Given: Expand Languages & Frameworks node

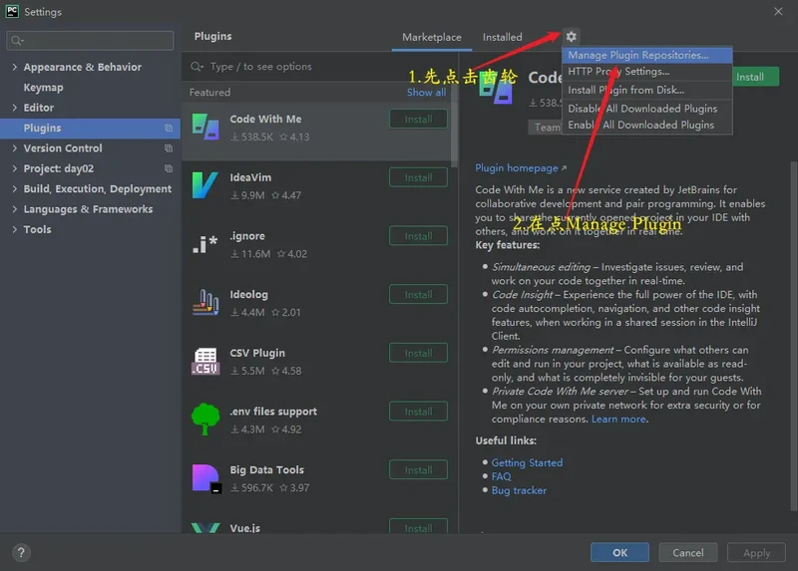Looking at the screenshot, I should 14,209.
